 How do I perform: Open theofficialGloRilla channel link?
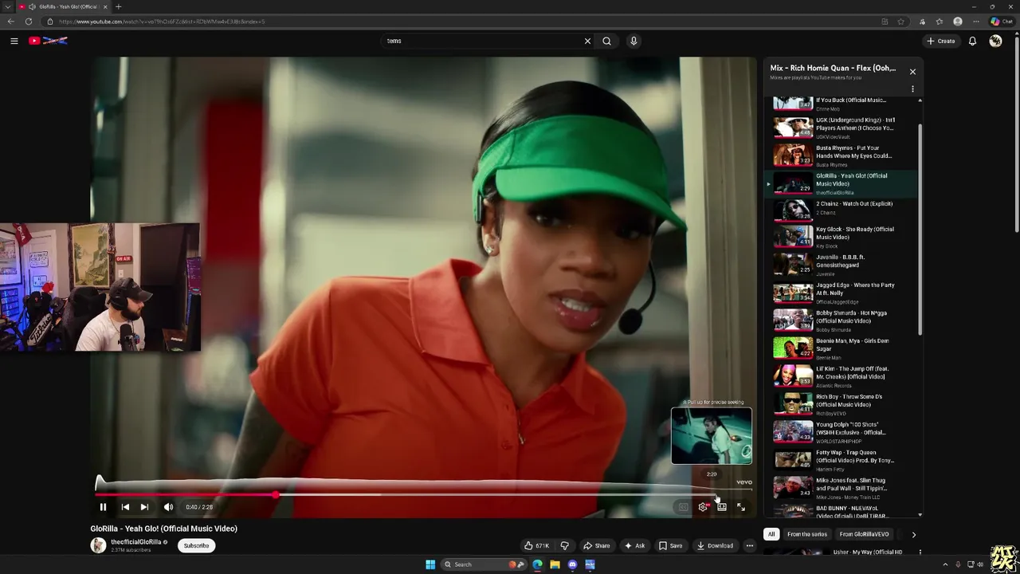point(135,542)
